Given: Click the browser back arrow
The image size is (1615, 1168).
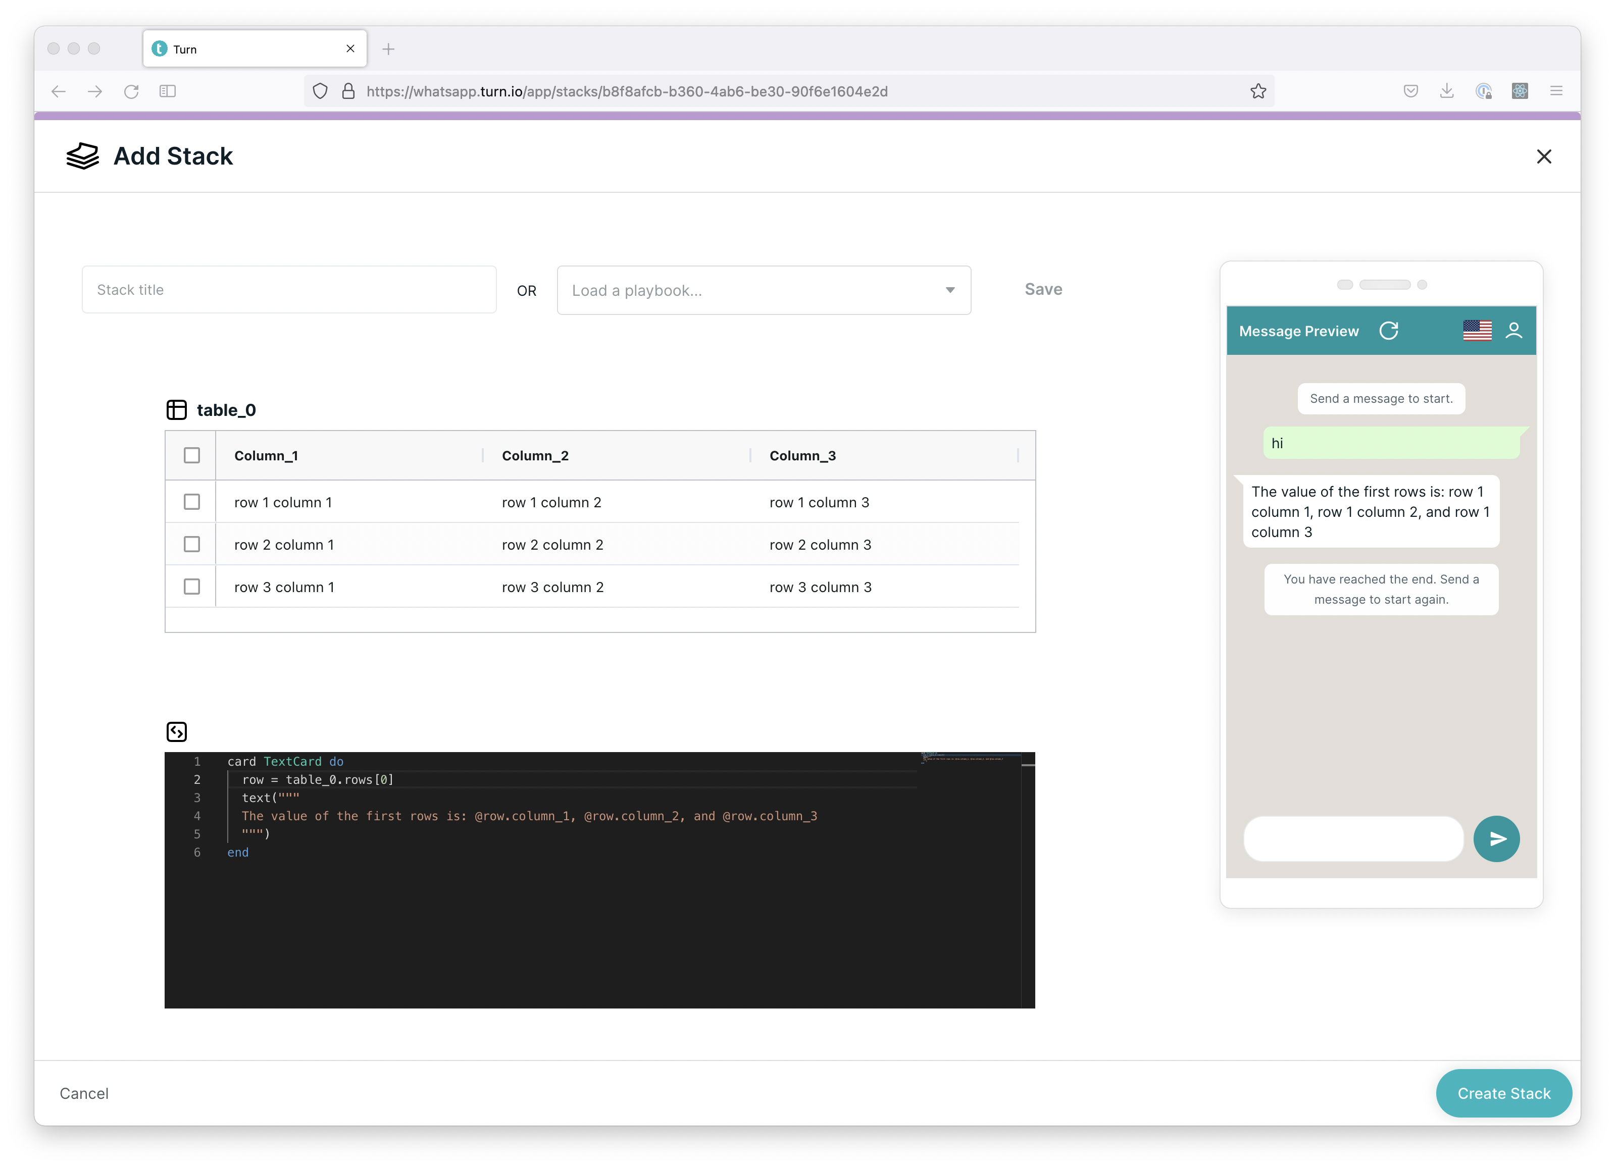Looking at the screenshot, I should click(x=59, y=91).
